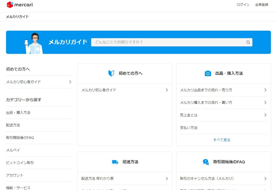Click the カテゴリーから探す sidebar heading
This screenshot has width=277, height=190.
click(x=24, y=100)
